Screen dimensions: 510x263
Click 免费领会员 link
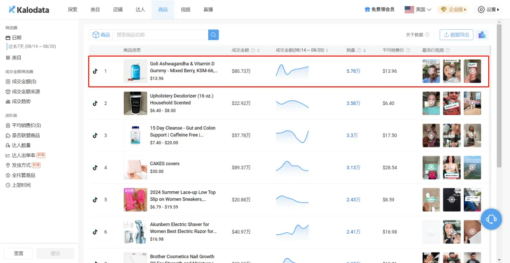380,9
